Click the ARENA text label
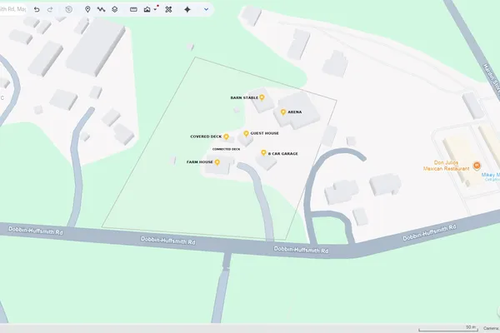The image size is (500, 333). coord(295,112)
